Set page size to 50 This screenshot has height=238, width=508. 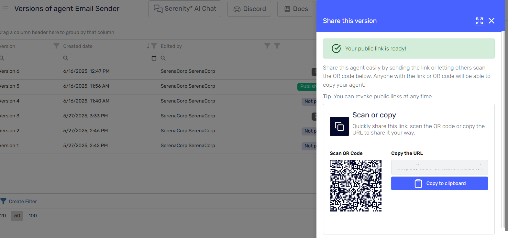[x=17, y=216]
